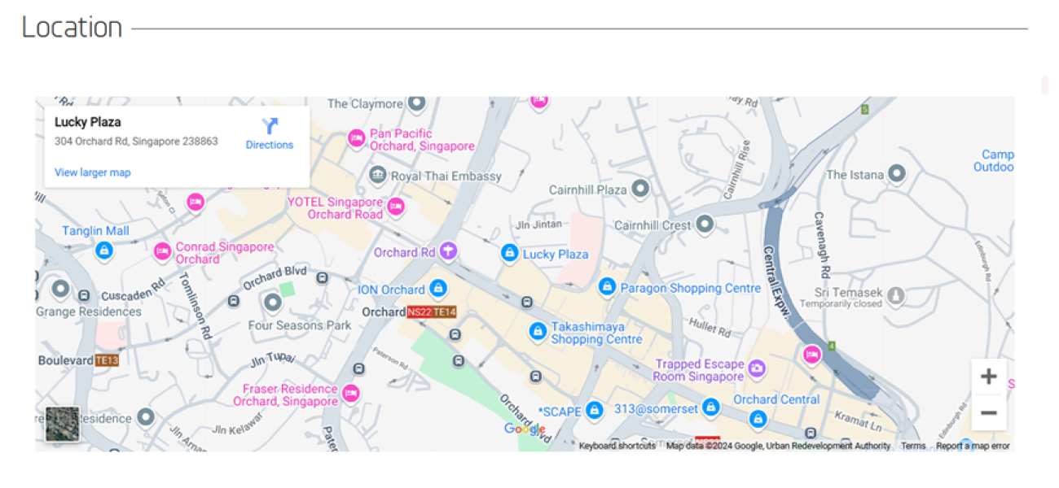Open the View larger map link
Viewport: 1059px width, 488px height.
point(92,172)
